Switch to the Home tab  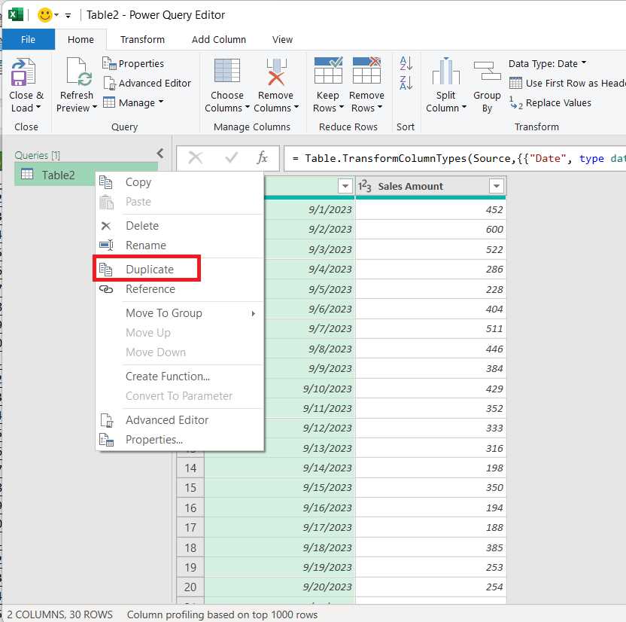81,40
